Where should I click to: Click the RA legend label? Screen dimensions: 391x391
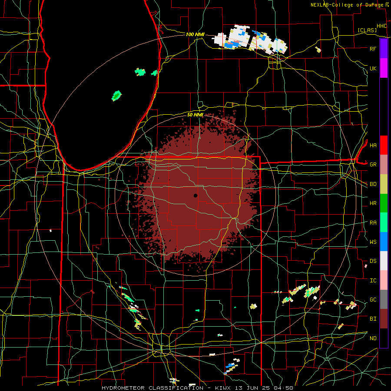[x=373, y=223]
